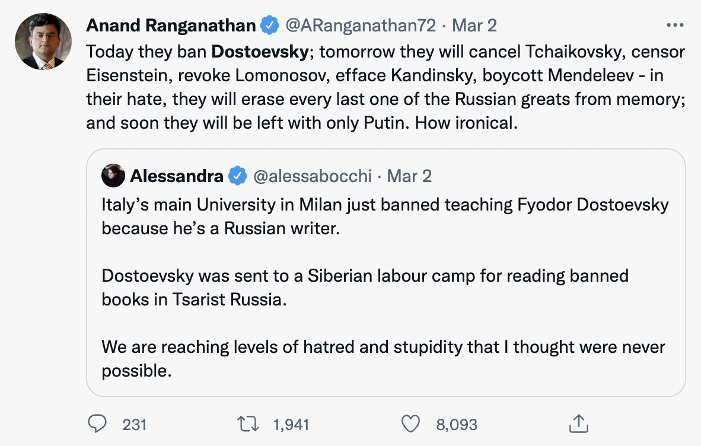701x446 pixels.
Task: Click the 1,941 retweets count
Action: (291, 424)
